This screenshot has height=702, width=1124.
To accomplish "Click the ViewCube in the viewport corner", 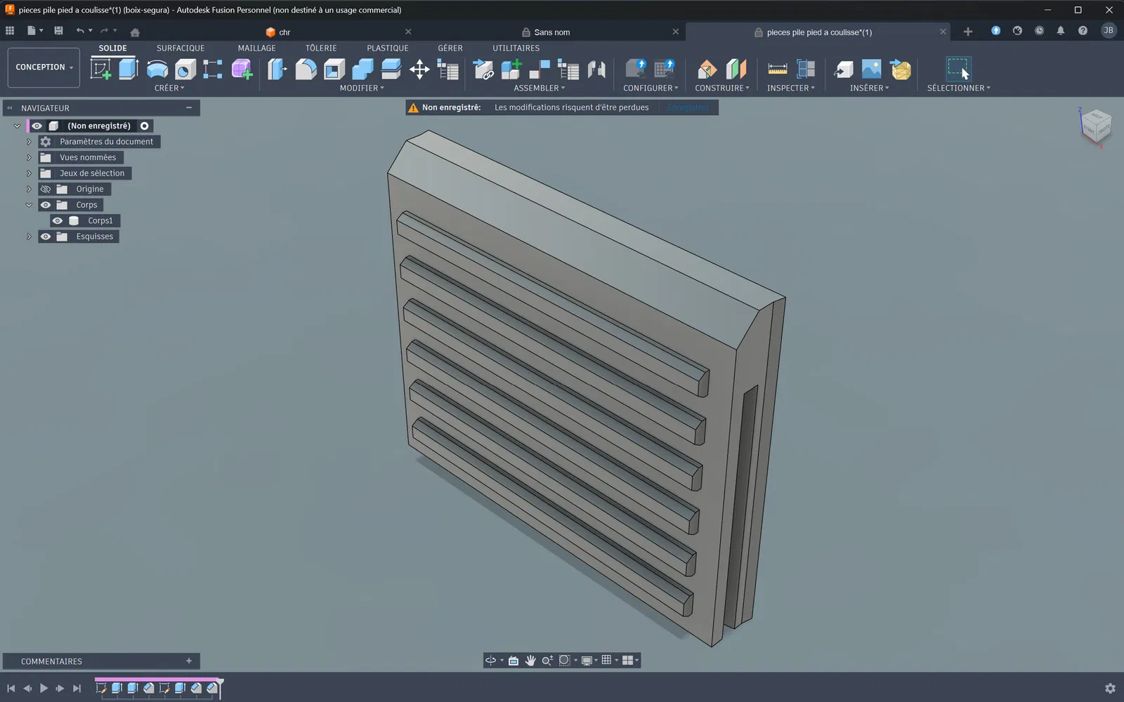I will coord(1095,126).
